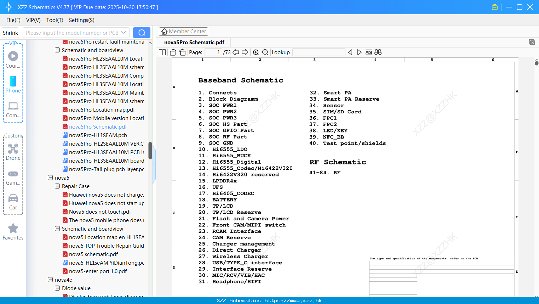Click in the model number search field

tap(73, 33)
